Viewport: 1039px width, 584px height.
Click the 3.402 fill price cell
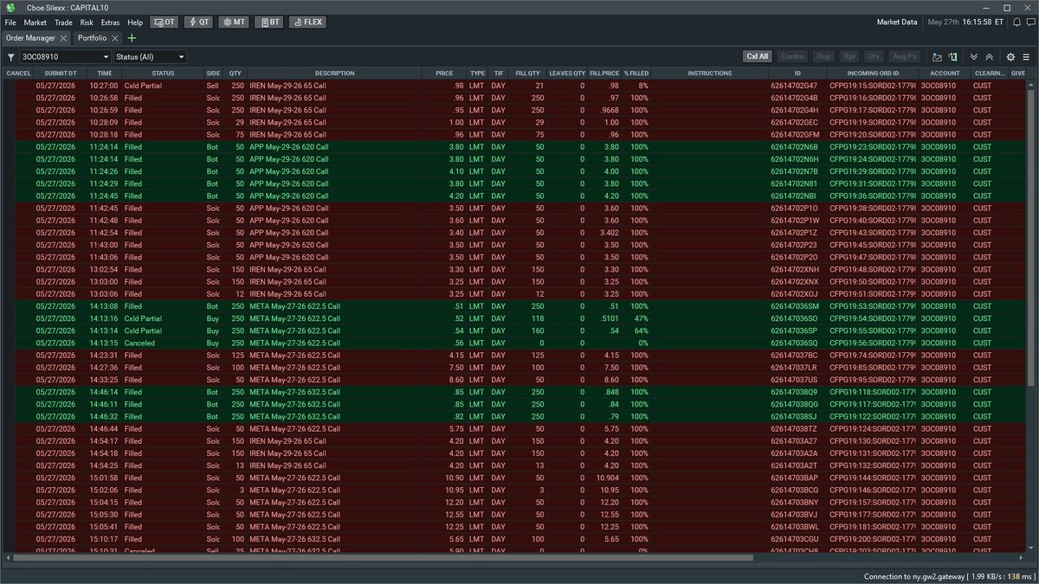click(605, 233)
